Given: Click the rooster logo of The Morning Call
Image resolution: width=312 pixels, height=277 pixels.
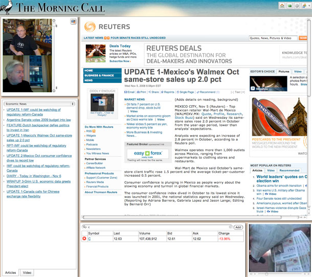Looking at the screenshot, I should [6, 7].
